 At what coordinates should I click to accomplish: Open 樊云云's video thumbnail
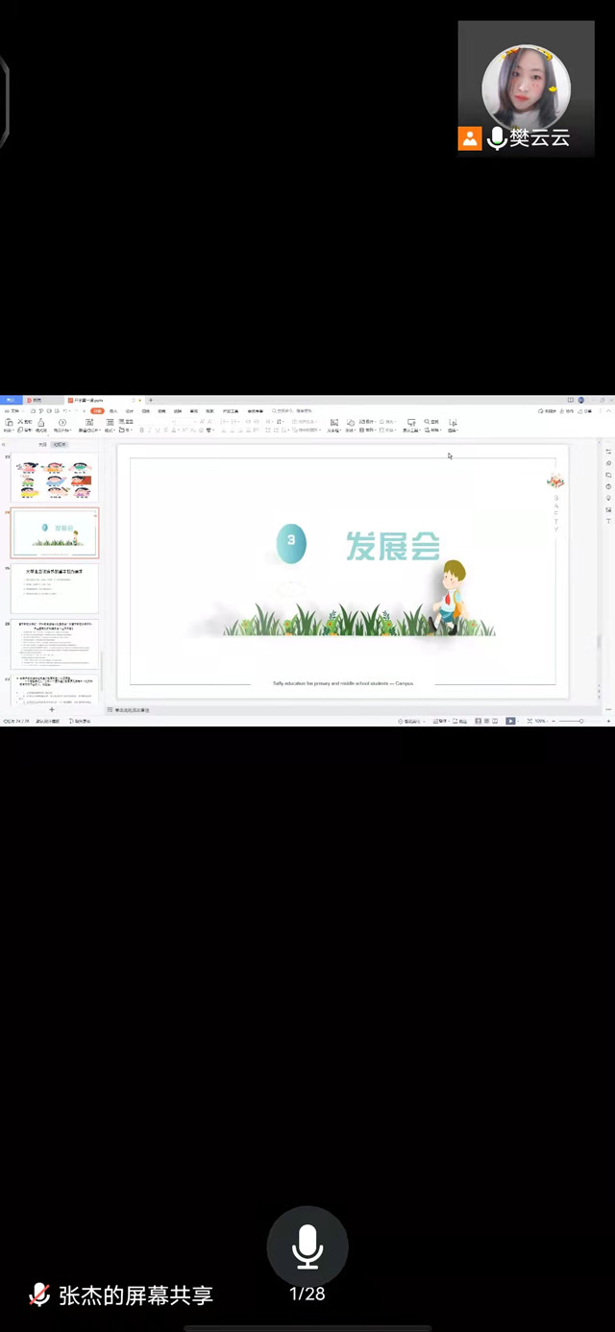click(x=526, y=87)
